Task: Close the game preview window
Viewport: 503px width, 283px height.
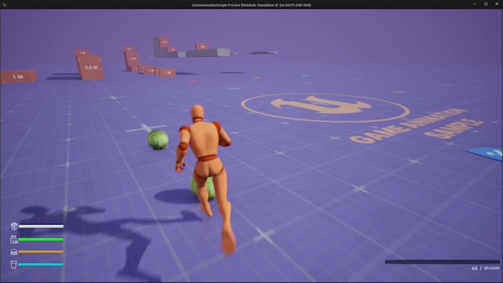Action: tap(496, 4)
